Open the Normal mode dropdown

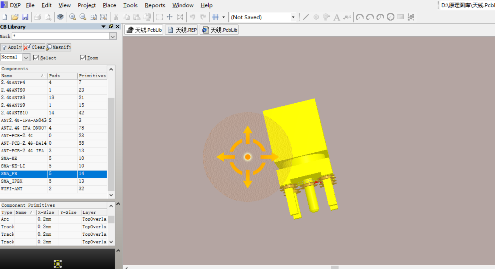[x=26, y=57]
